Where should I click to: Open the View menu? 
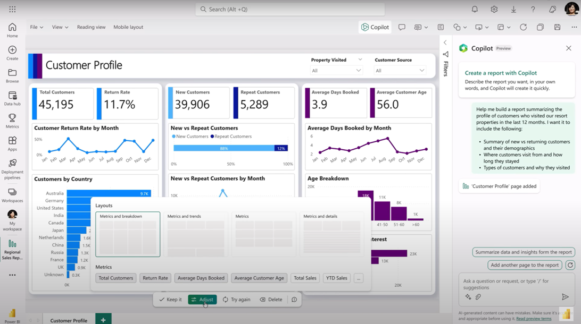click(60, 27)
